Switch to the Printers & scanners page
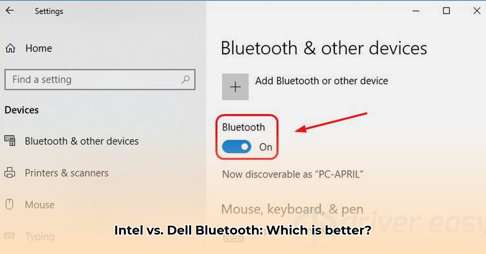The image size is (486, 254). pos(66,173)
